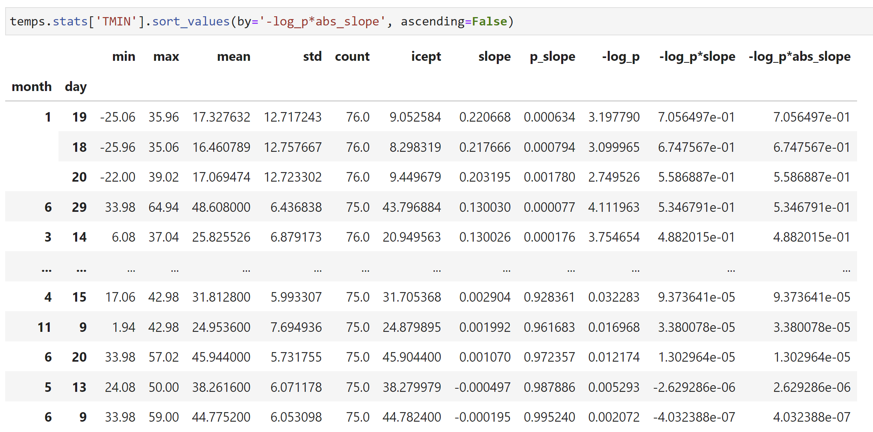Click the 'mean' column header
The height and width of the screenshot is (432, 873).
(233, 56)
